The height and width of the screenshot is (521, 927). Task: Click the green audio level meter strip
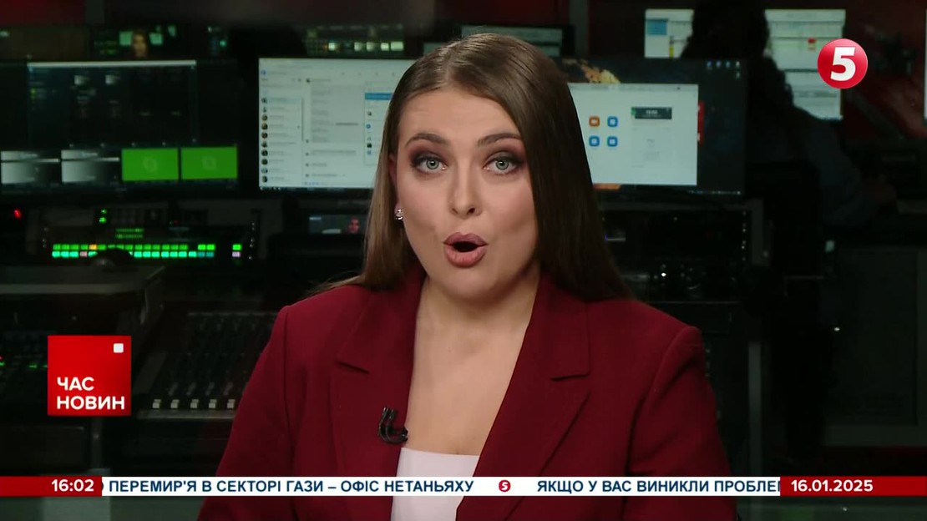point(134,250)
